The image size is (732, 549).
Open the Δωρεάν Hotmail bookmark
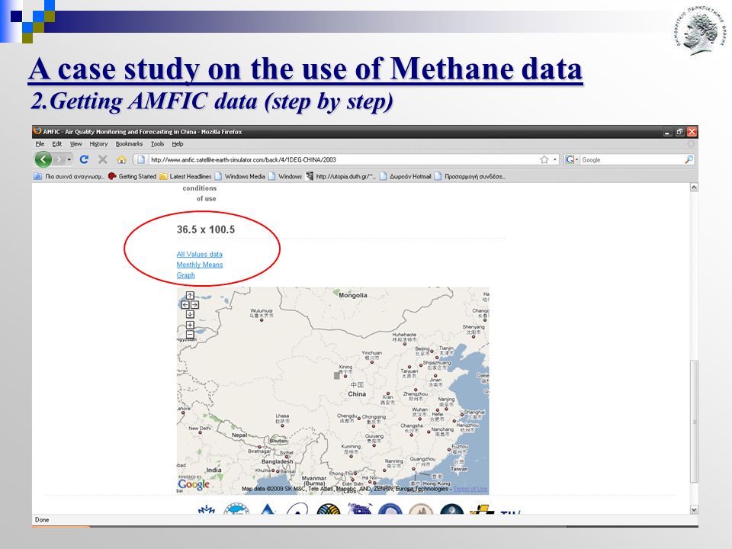tap(405, 176)
